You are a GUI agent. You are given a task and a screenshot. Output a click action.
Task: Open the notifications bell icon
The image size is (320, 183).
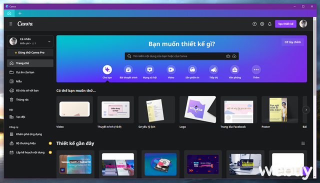[269, 24]
